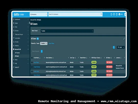138x104 pixels.
Task: Change the 50 / page size dropdown
Action: click(x=121, y=47)
